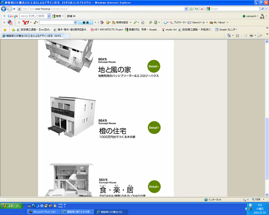Click the RSS feeds icon in command bar
The height and width of the screenshot is (215, 269).
coord(238,35)
